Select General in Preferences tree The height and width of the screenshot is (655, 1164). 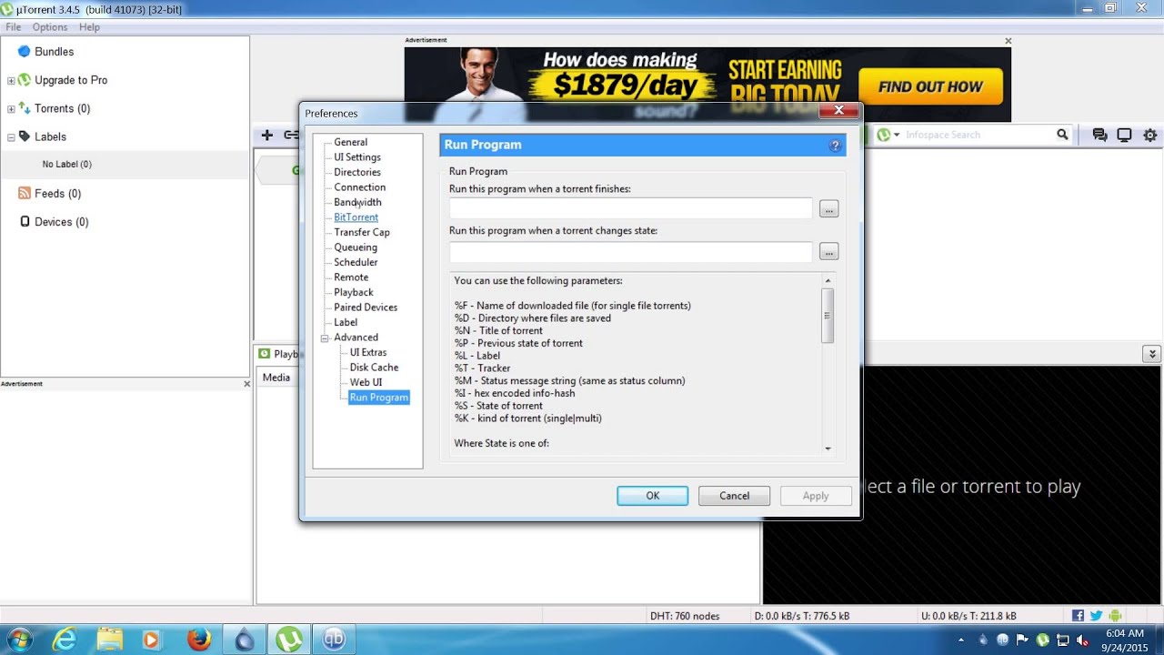[x=350, y=142]
